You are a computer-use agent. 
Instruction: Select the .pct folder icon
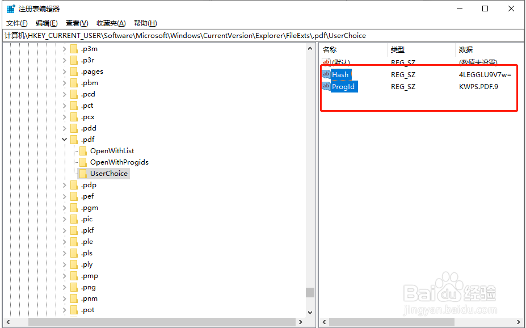pyautogui.click(x=74, y=106)
